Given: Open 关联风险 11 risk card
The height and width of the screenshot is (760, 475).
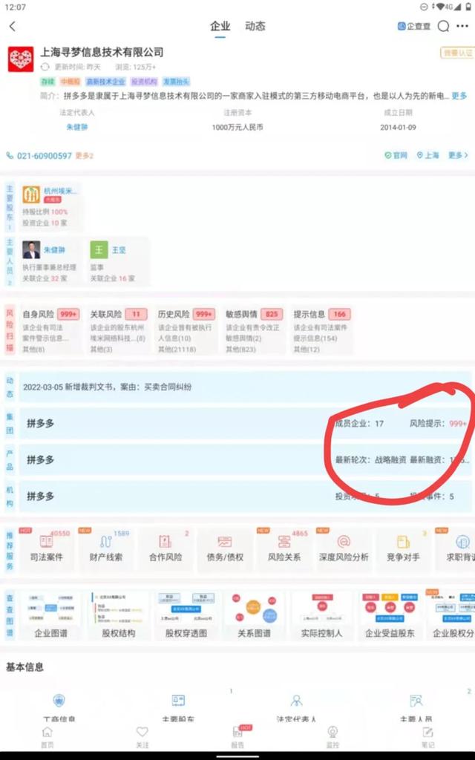Looking at the screenshot, I should (x=118, y=330).
